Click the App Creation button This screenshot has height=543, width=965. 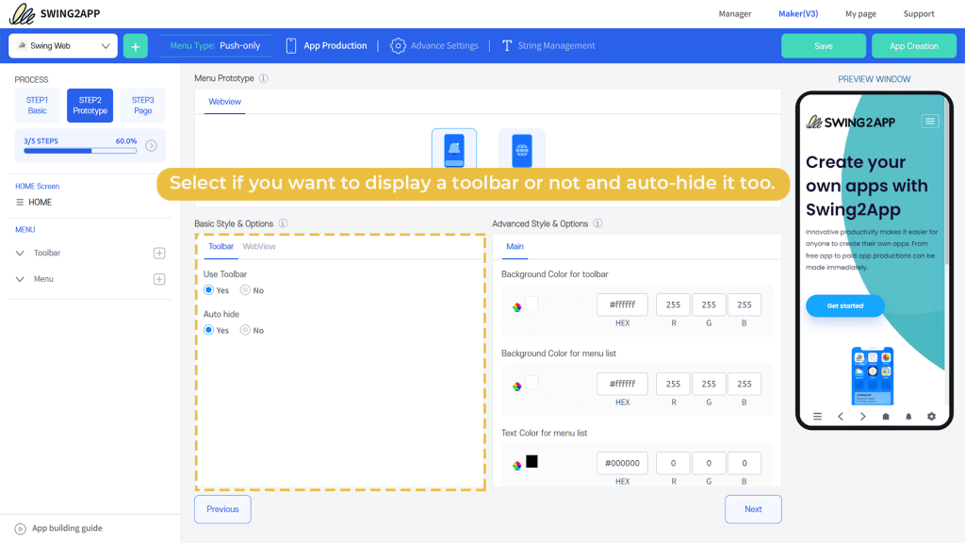[914, 46]
